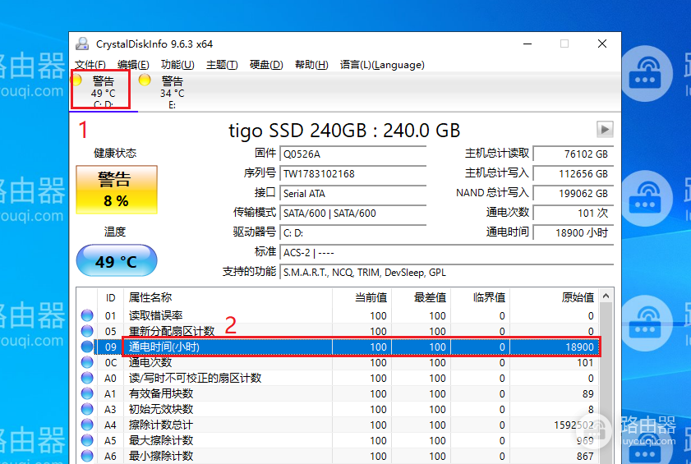Screen dimensions: 691x464
Task: Select the 擦除计数总计 attribute row
Action: pos(338,425)
